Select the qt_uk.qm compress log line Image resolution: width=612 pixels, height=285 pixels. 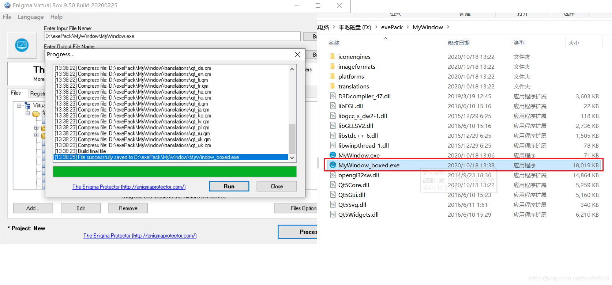coord(133,145)
